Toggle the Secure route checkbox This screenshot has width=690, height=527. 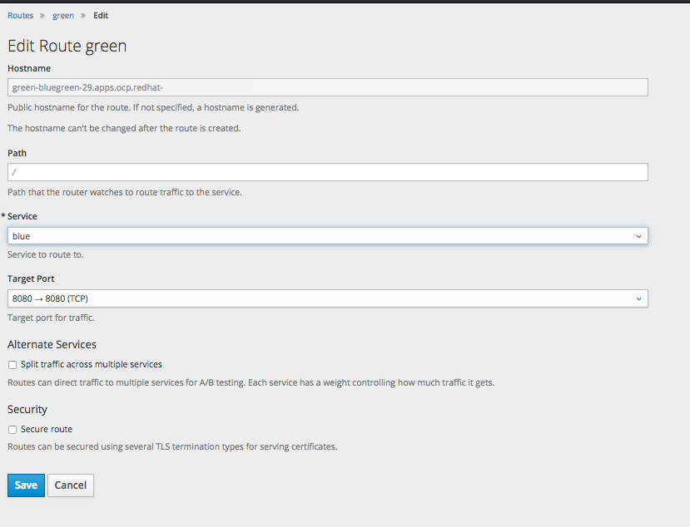[x=12, y=430]
